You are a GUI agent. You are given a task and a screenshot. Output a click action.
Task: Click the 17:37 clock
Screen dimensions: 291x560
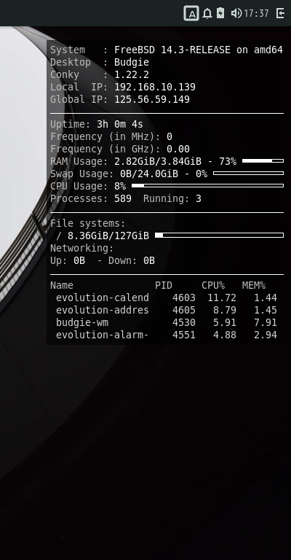pyautogui.click(x=256, y=14)
